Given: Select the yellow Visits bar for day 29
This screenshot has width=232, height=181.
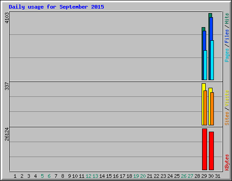Looking at the screenshot, I should (203, 104).
